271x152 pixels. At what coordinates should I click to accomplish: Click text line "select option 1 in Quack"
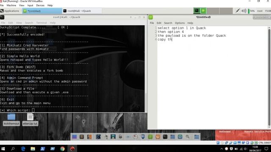182,28
